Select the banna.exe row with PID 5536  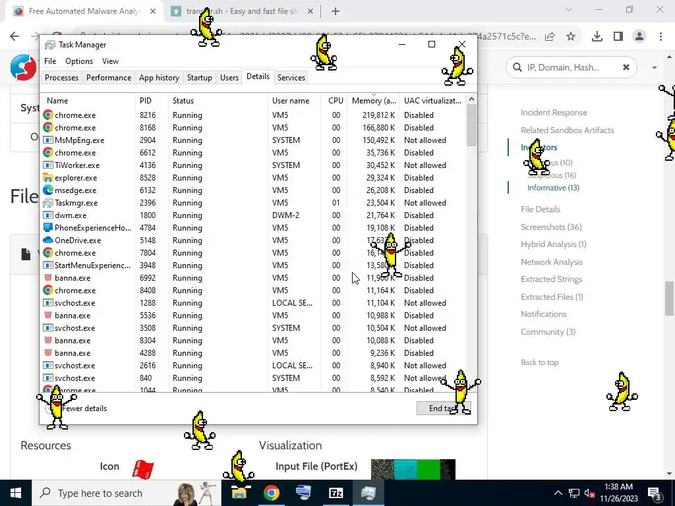[254, 316]
